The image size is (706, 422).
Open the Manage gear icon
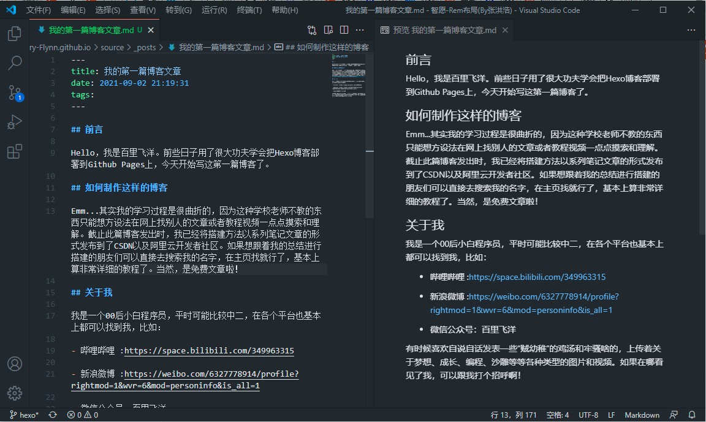pos(15,393)
